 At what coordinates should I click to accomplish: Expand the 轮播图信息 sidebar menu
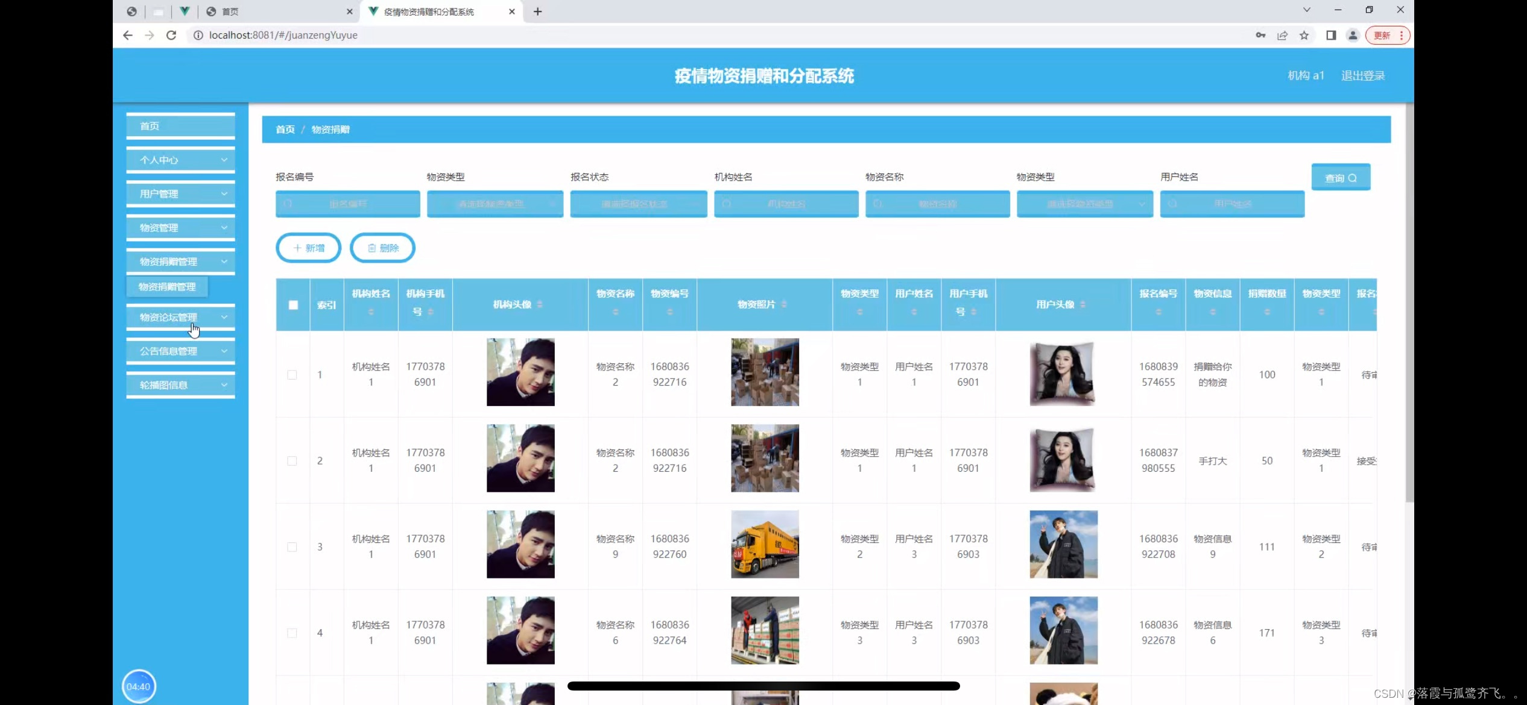[180, 385]
